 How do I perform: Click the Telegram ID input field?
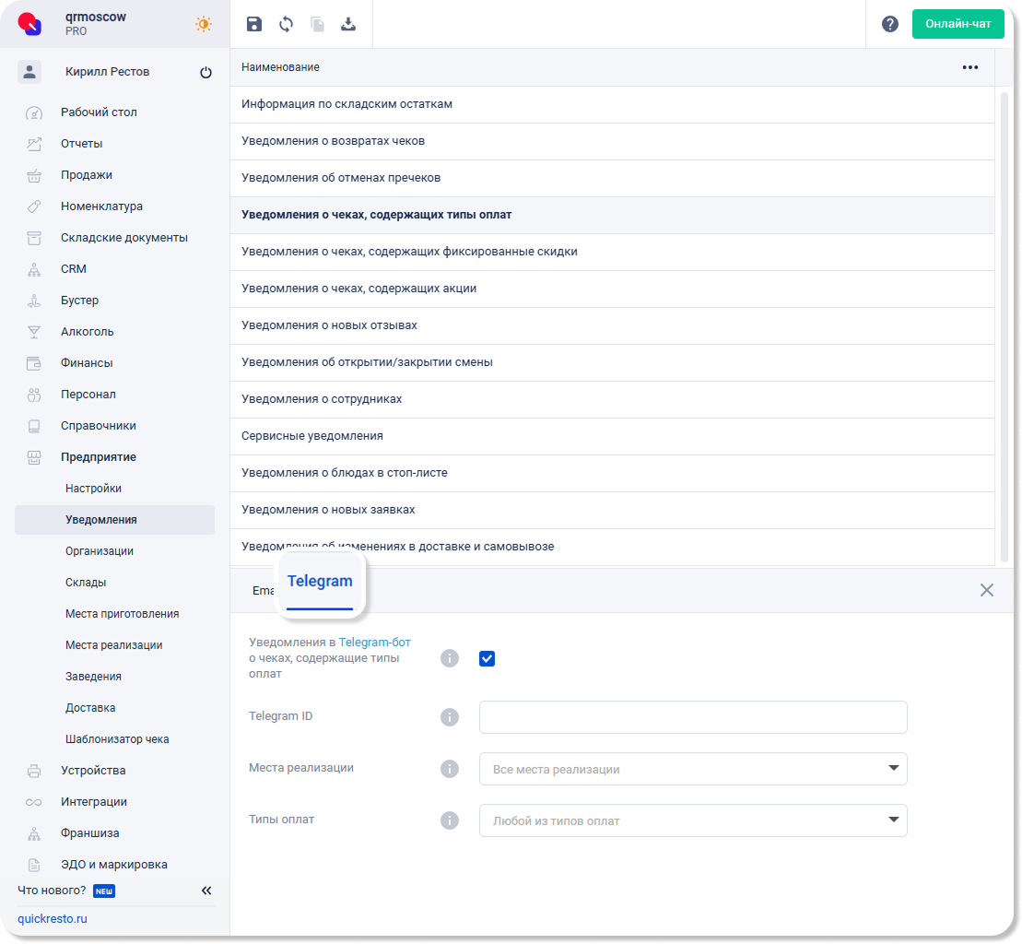(x=692, y=717)
